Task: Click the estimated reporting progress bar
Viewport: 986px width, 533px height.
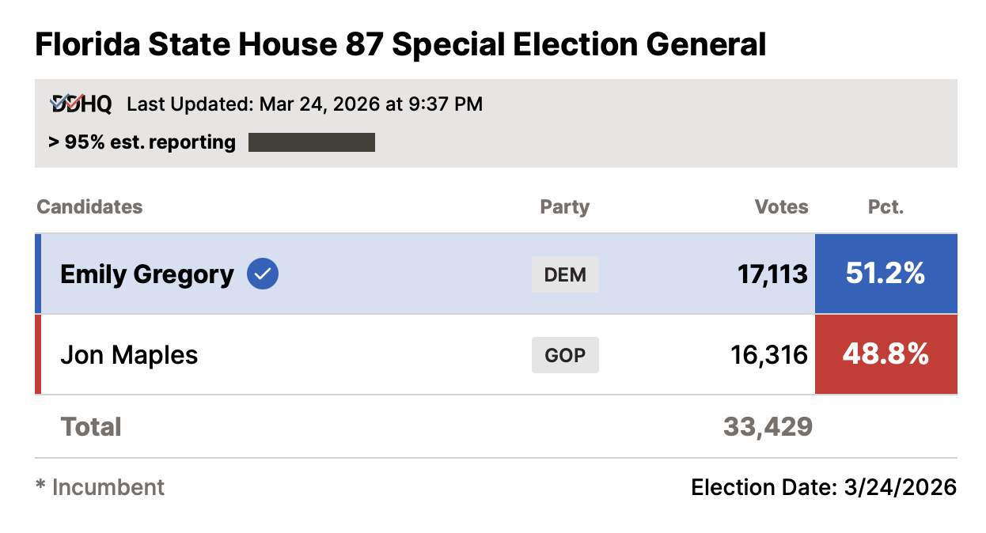Action: [311, 142]
